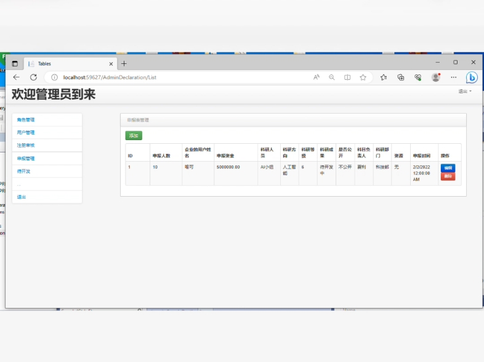
Task: Click the Read aloud icon in address bar
Action: (317, 77)
